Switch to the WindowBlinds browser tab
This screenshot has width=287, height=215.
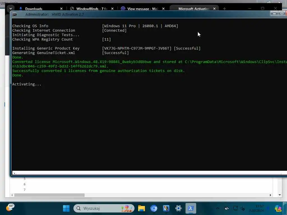92,9
